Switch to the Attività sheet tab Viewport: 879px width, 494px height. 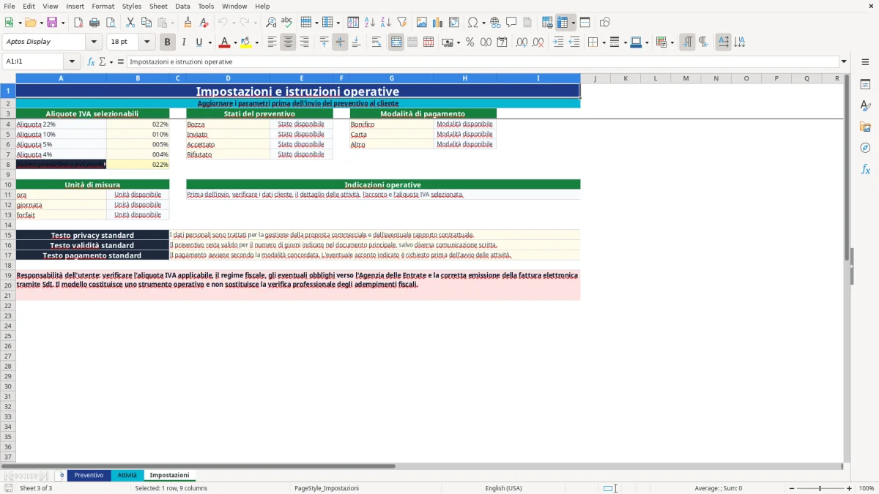[127, 475]
